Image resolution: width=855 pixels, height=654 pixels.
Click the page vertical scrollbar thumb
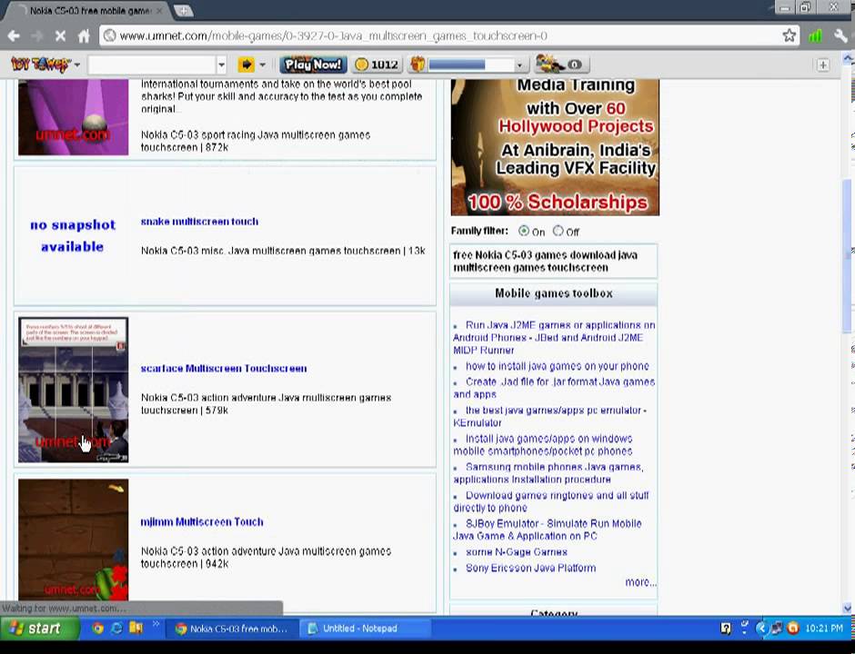tap(848, 256)
